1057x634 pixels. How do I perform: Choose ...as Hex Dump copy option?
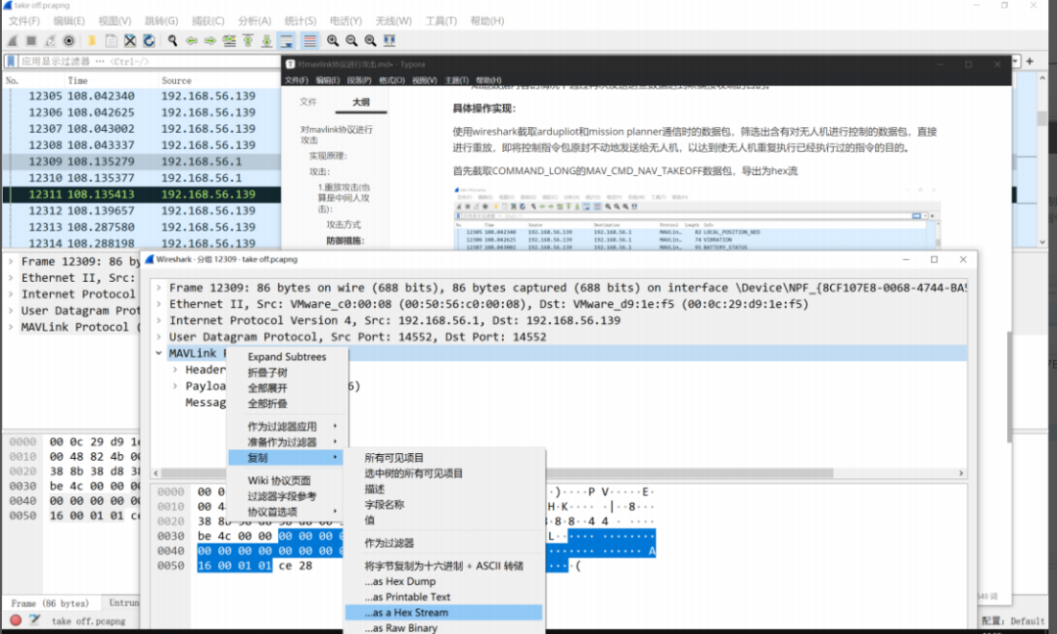[x=443, y=581]
